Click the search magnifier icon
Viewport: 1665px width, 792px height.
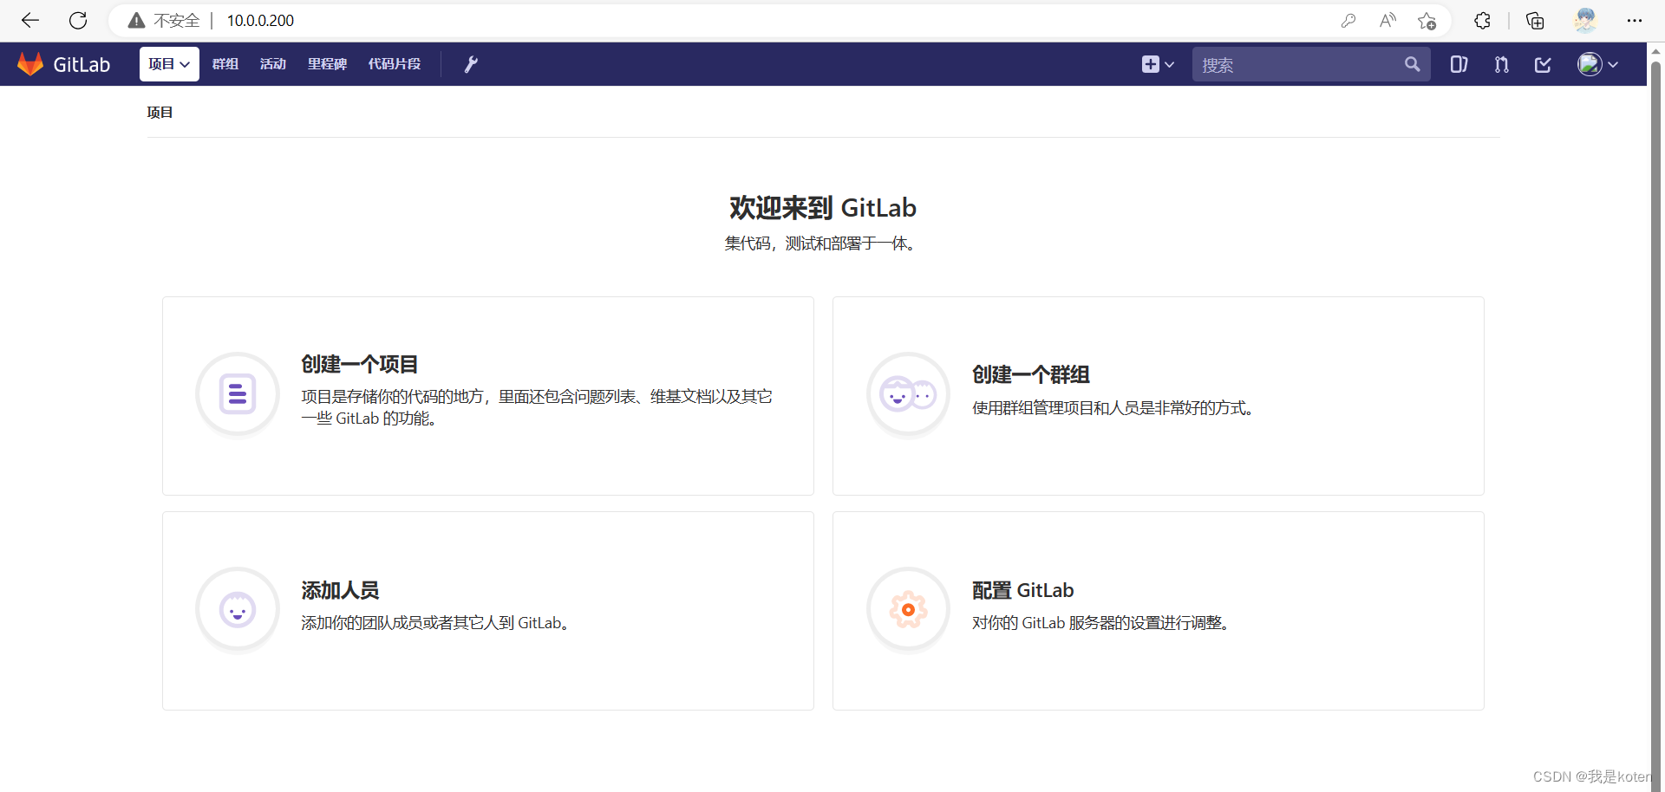(1412, 64)
